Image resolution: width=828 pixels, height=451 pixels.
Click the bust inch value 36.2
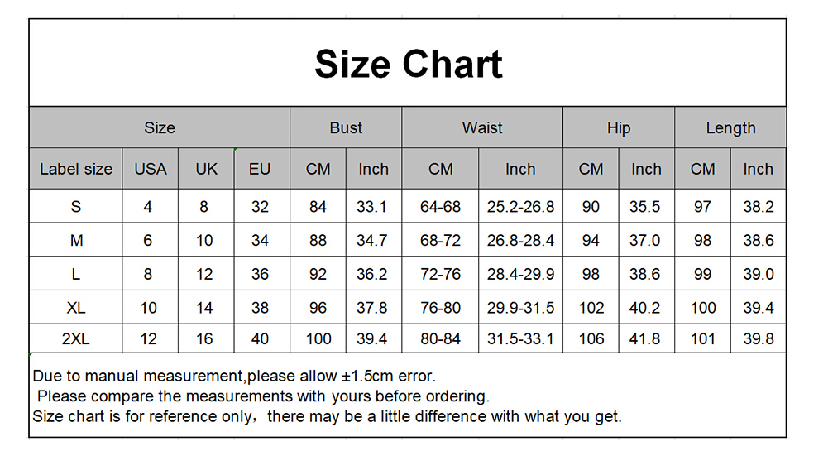click(x=372, y=274)
